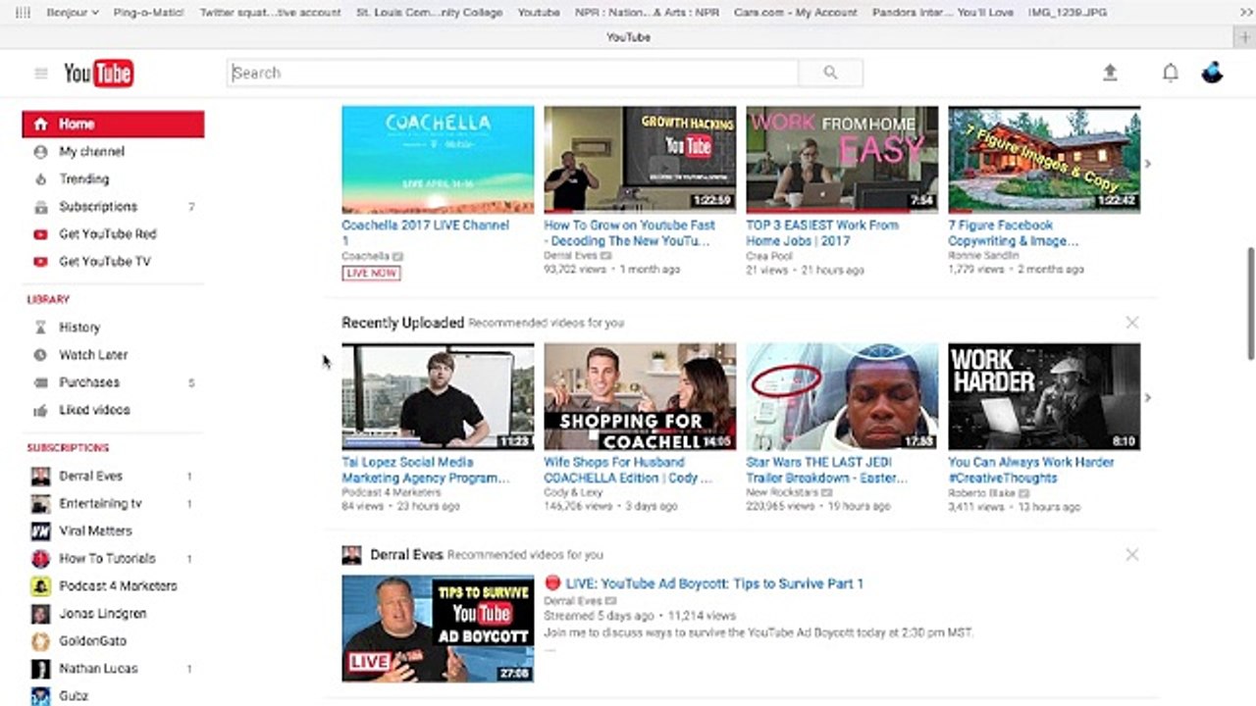Click the History hourglass icon

coord(40,328)
